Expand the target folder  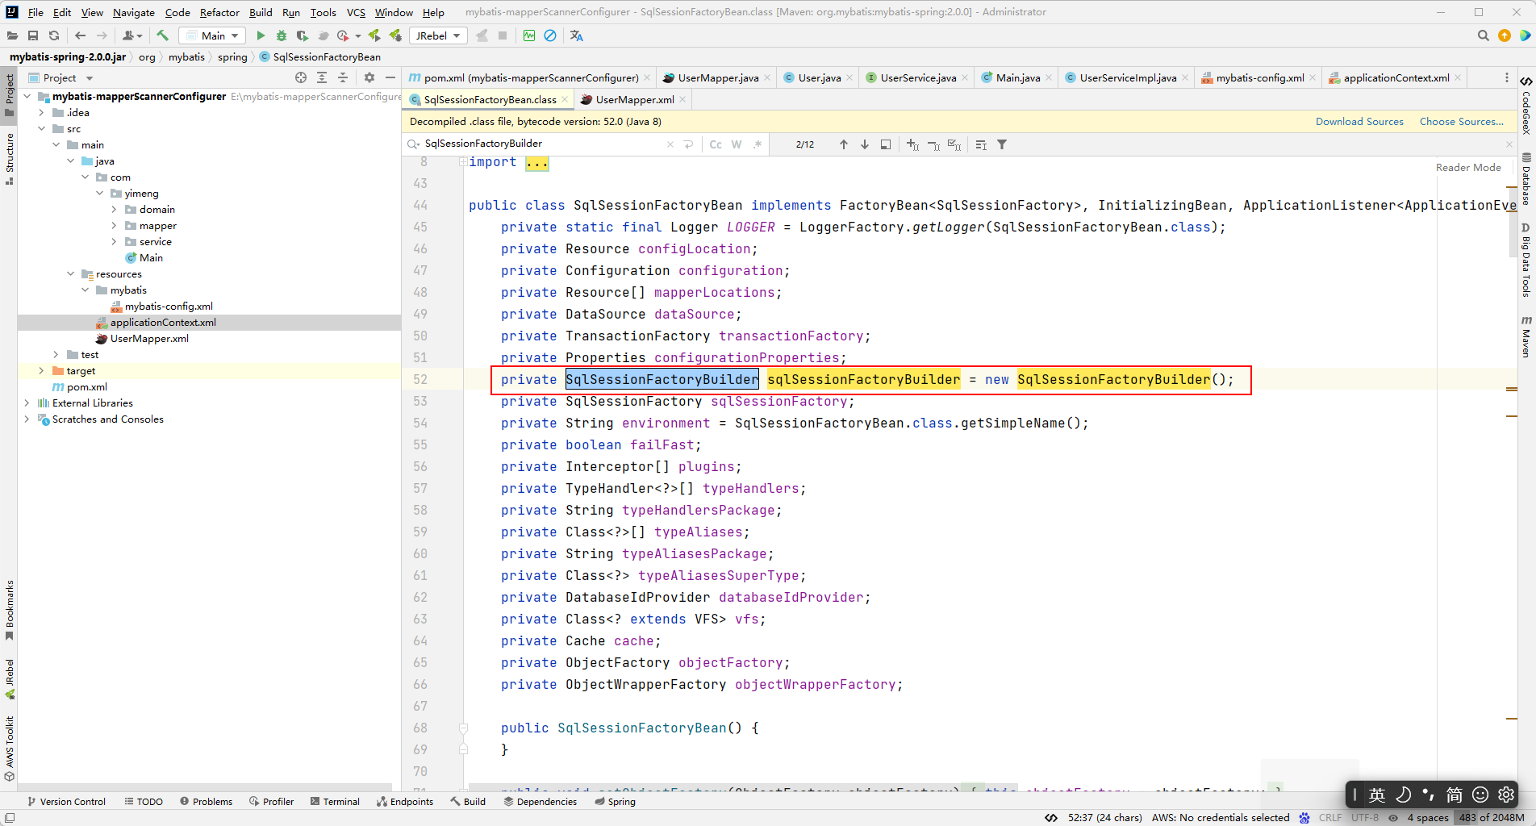[41, 370]
